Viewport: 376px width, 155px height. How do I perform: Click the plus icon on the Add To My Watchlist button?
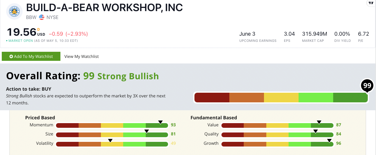11,56
